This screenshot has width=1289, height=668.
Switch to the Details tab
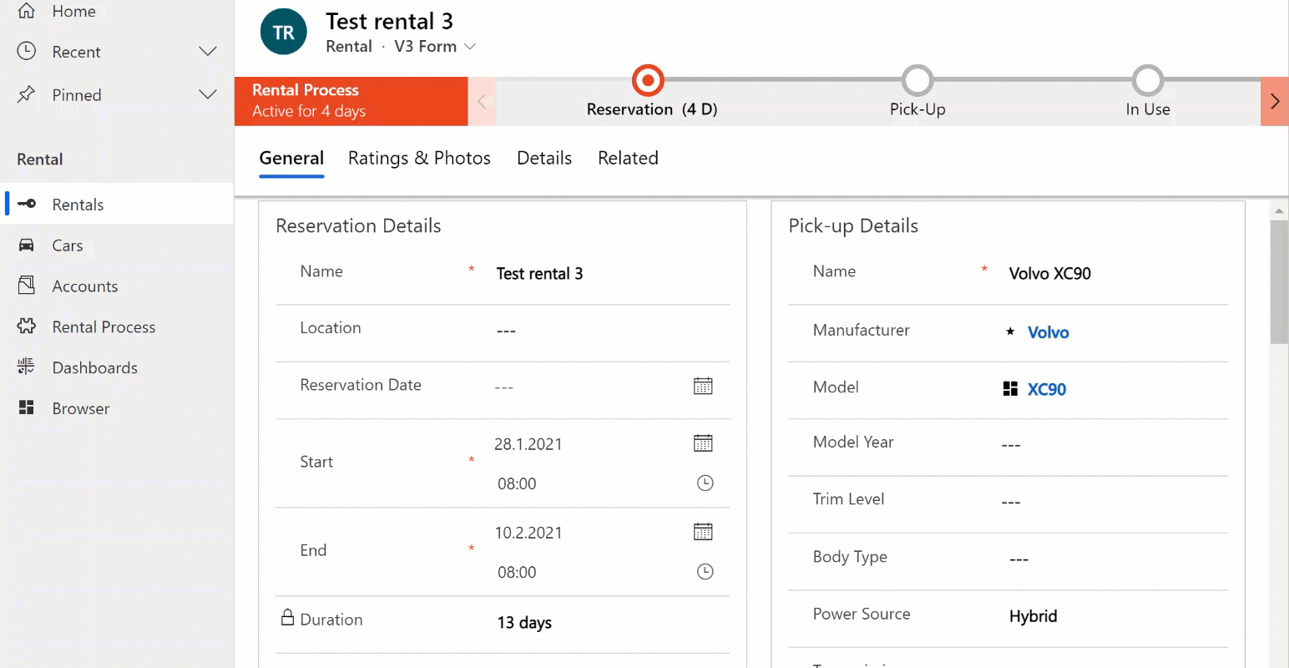click(x=544, y=159)
